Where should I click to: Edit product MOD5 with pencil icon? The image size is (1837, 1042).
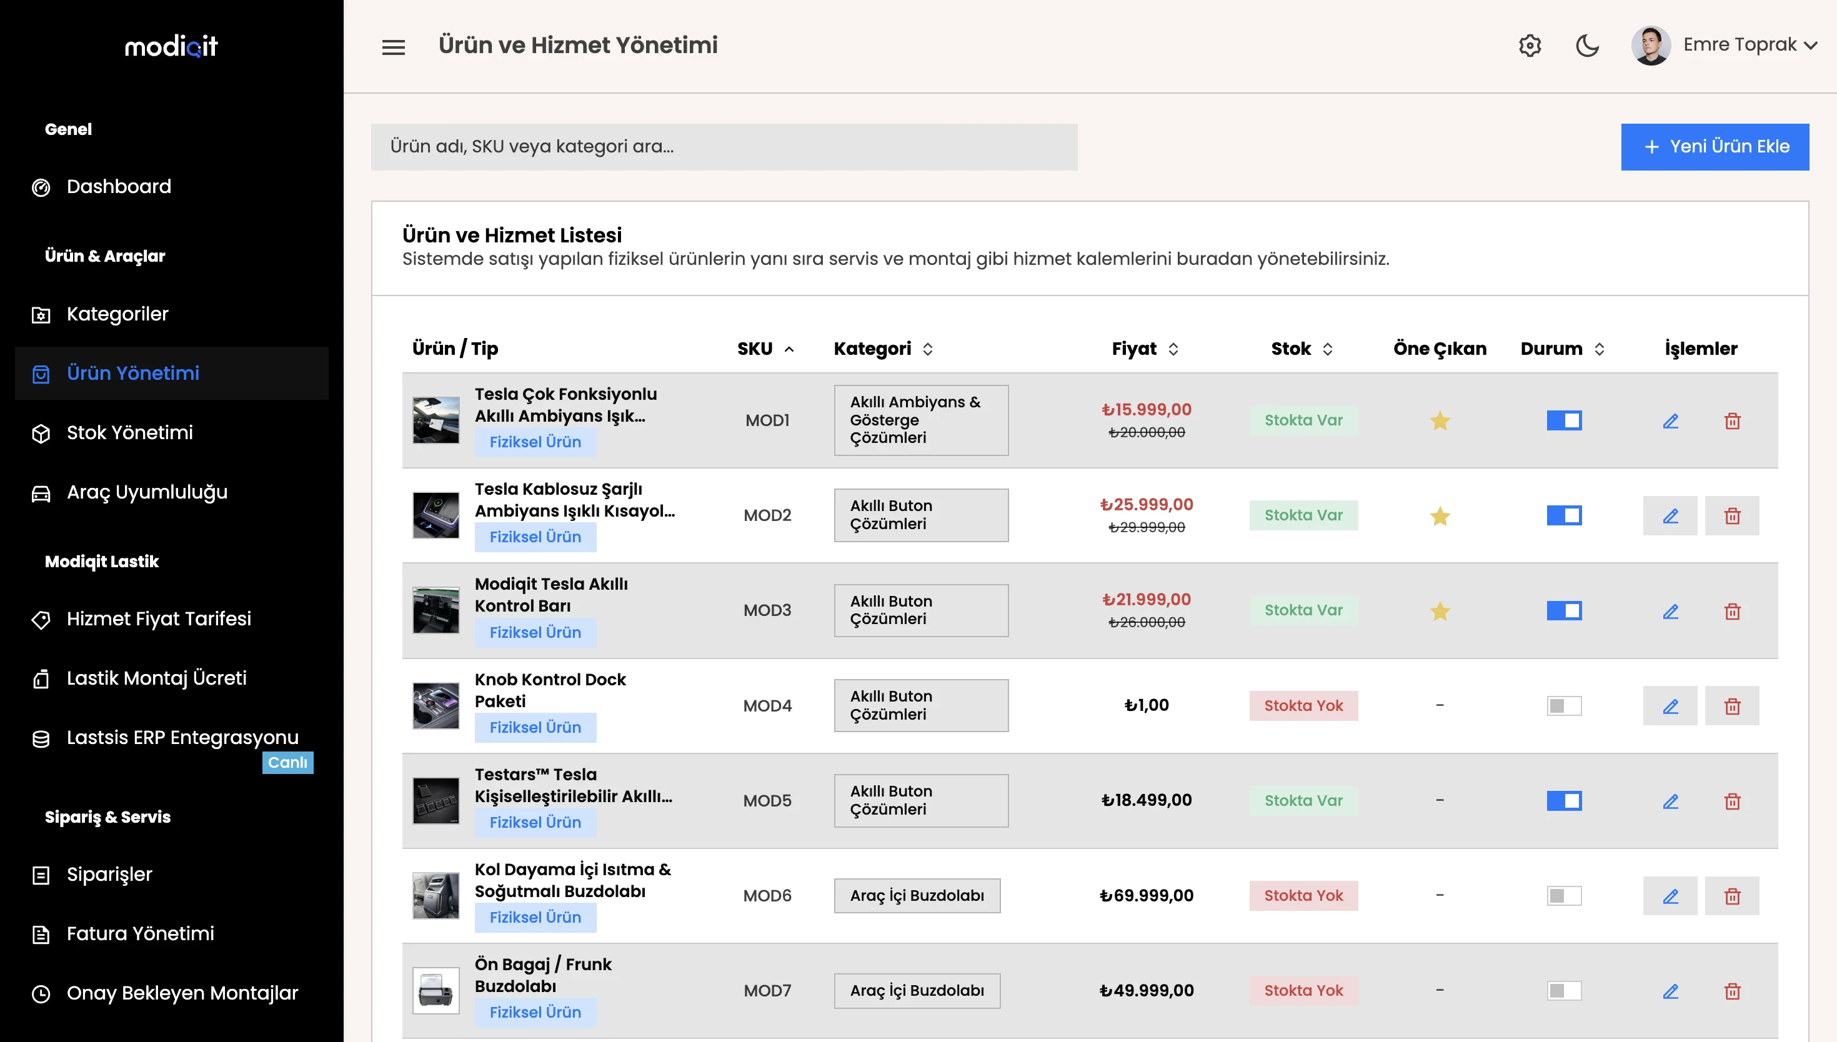point(1670,801)
